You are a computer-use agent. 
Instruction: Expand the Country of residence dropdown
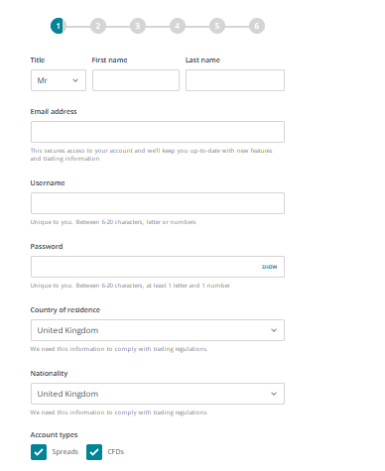coord(158,330)
